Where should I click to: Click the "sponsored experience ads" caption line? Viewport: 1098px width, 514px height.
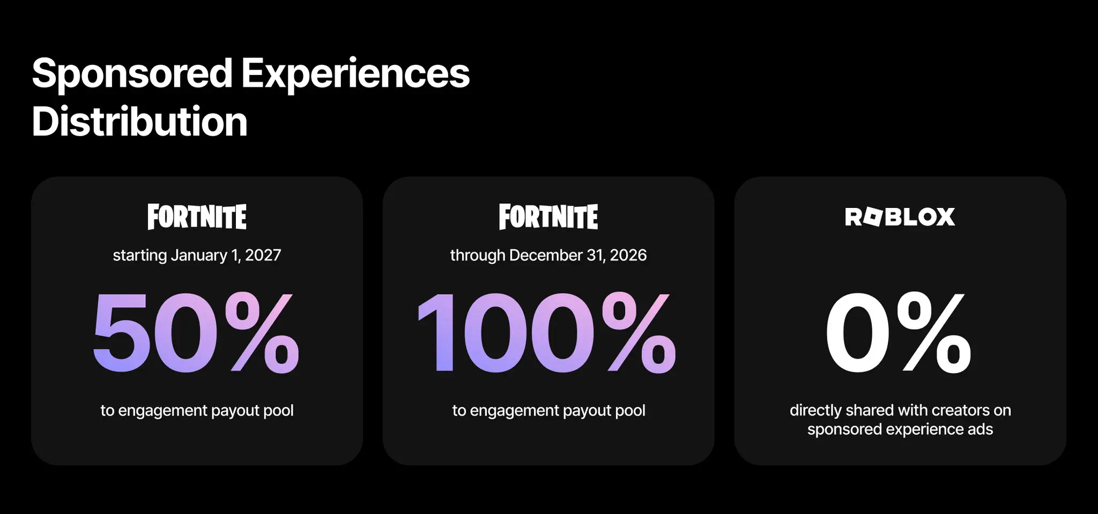coord(900,429)
